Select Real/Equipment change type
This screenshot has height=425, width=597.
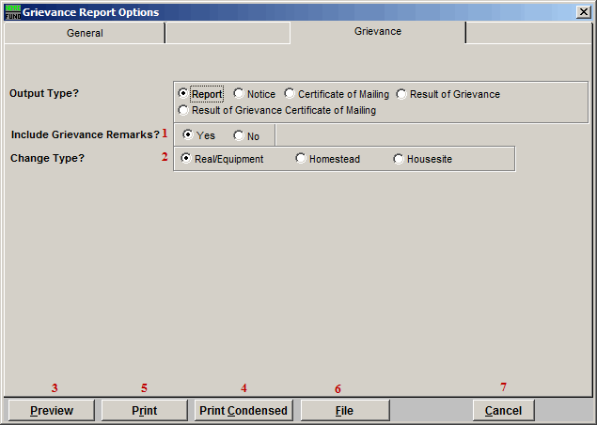click(186, 159)
